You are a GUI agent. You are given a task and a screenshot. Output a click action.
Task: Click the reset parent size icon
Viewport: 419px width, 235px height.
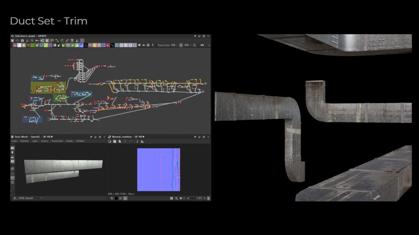194,45
